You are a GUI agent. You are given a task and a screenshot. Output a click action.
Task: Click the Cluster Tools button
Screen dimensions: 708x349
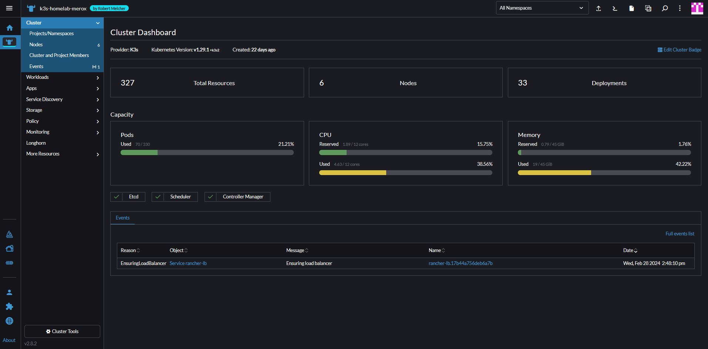[62, 331]
